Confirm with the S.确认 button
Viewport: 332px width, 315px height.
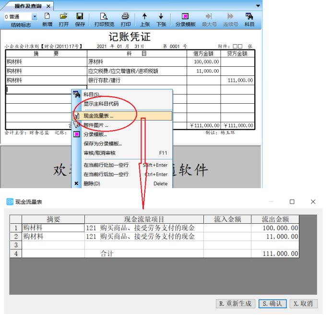point(273,303)
